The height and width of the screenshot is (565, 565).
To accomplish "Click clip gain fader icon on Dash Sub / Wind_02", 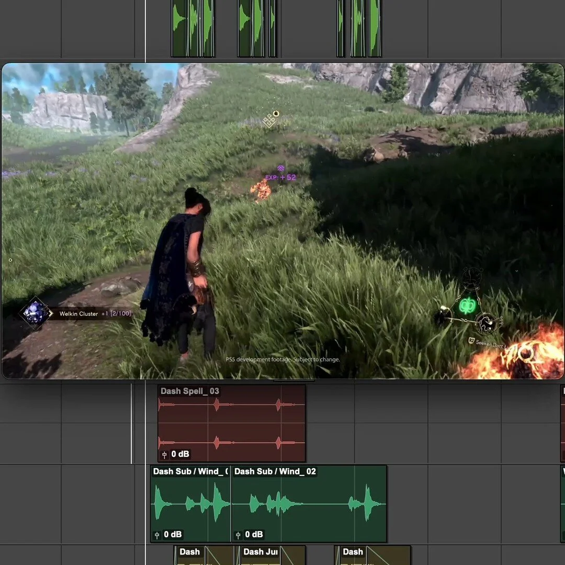I will click(238, 535).
